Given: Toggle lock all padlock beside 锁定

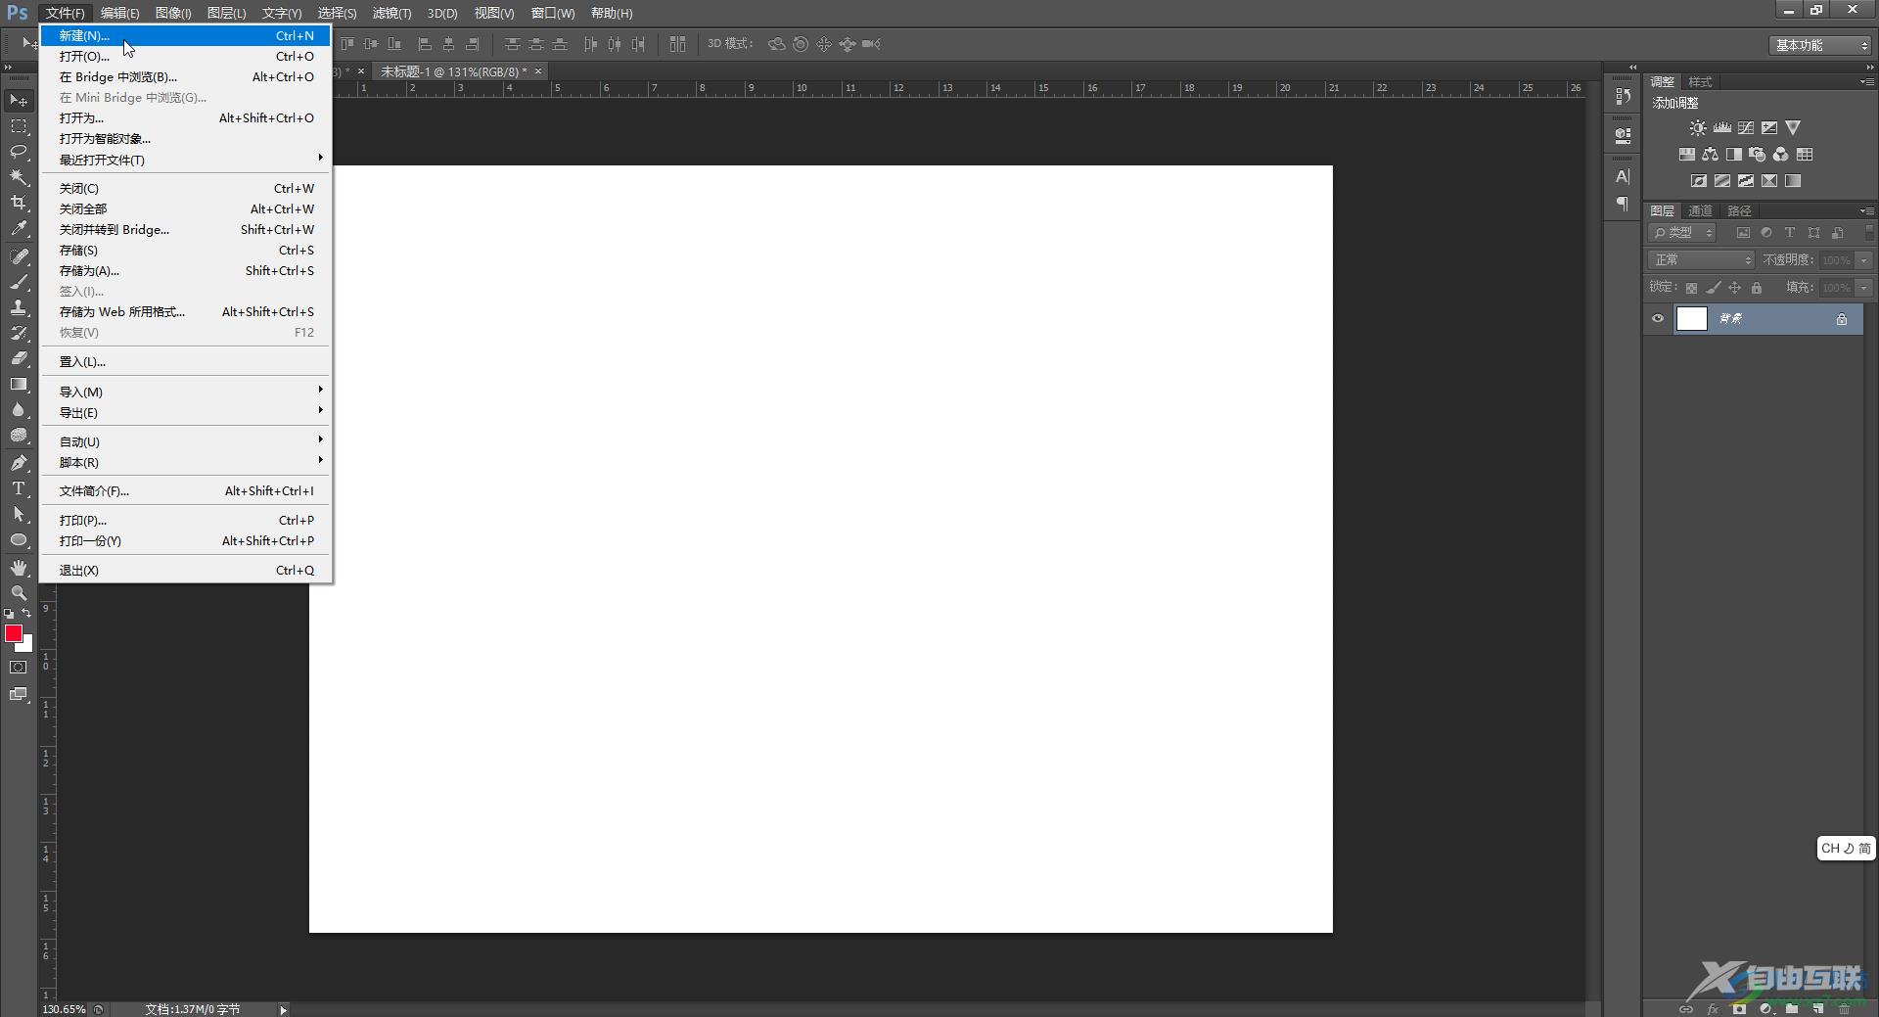Looking at the screenshot, I should 1757,288.
